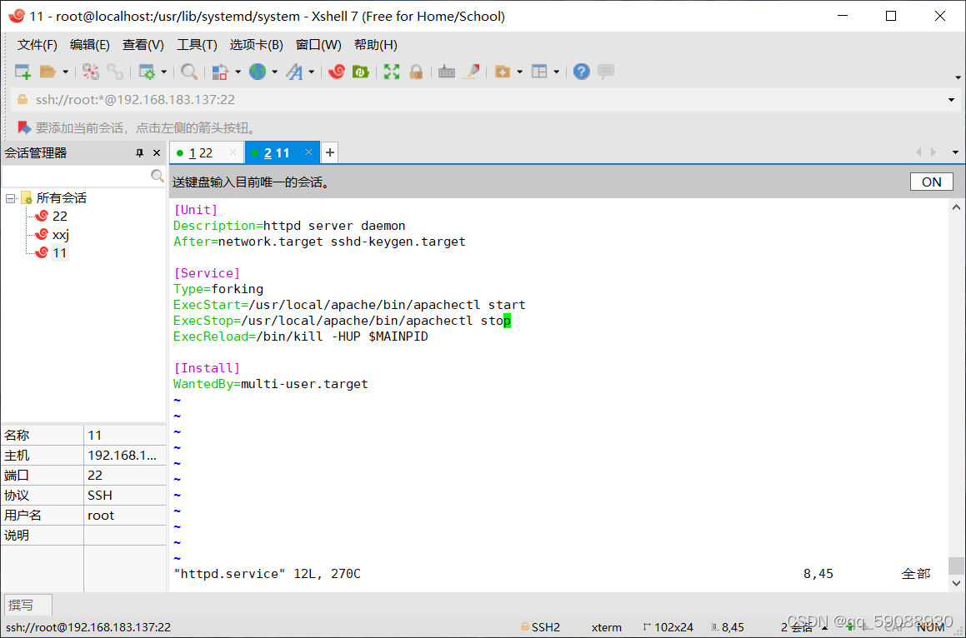Open the 编辑(E) menu

[90, 45]
